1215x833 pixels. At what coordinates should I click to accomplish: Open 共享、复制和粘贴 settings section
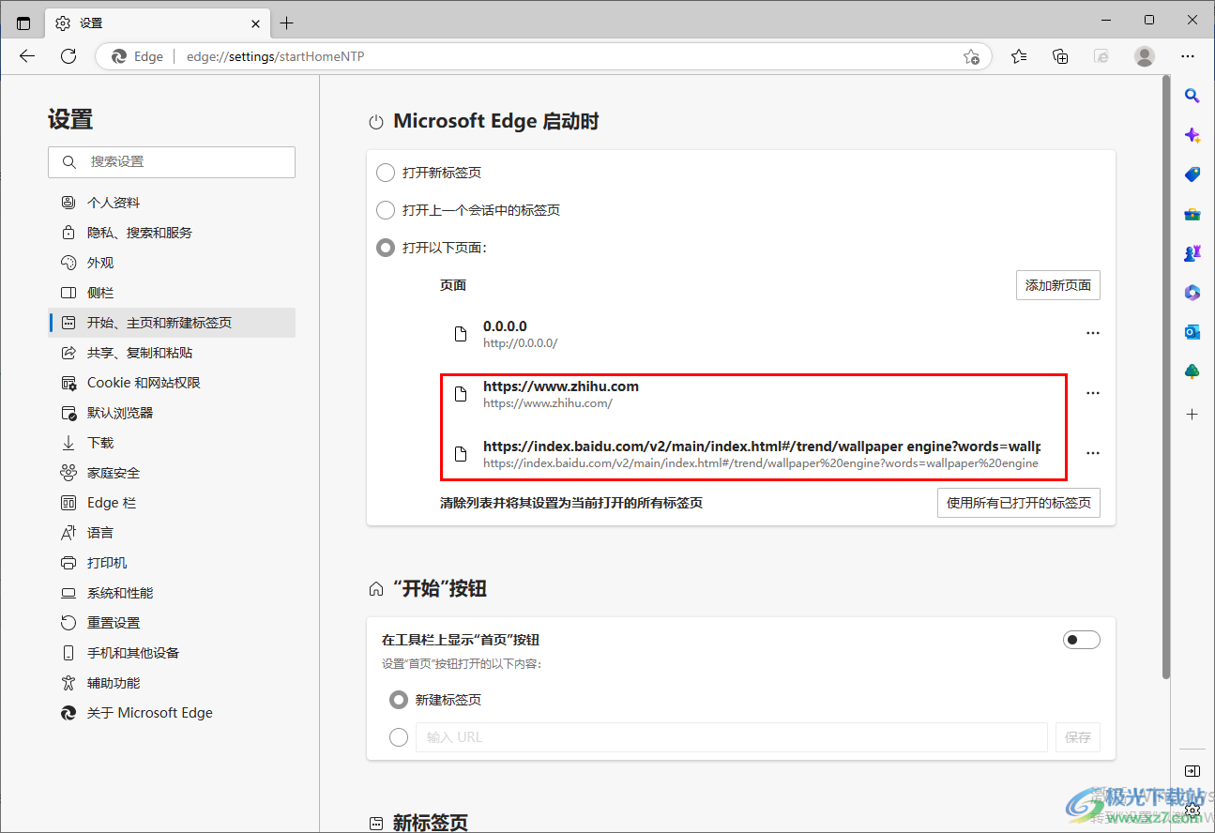tap(172, 353)
